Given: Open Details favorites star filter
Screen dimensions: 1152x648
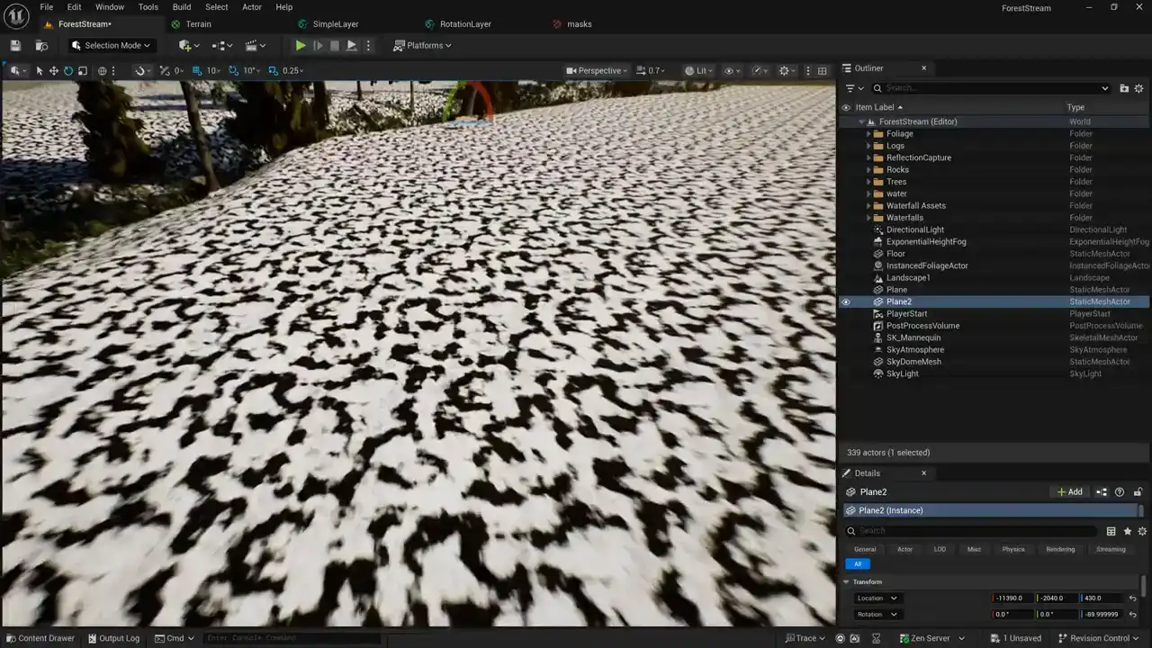Looking at the screenshot, I should point(1127,531).
